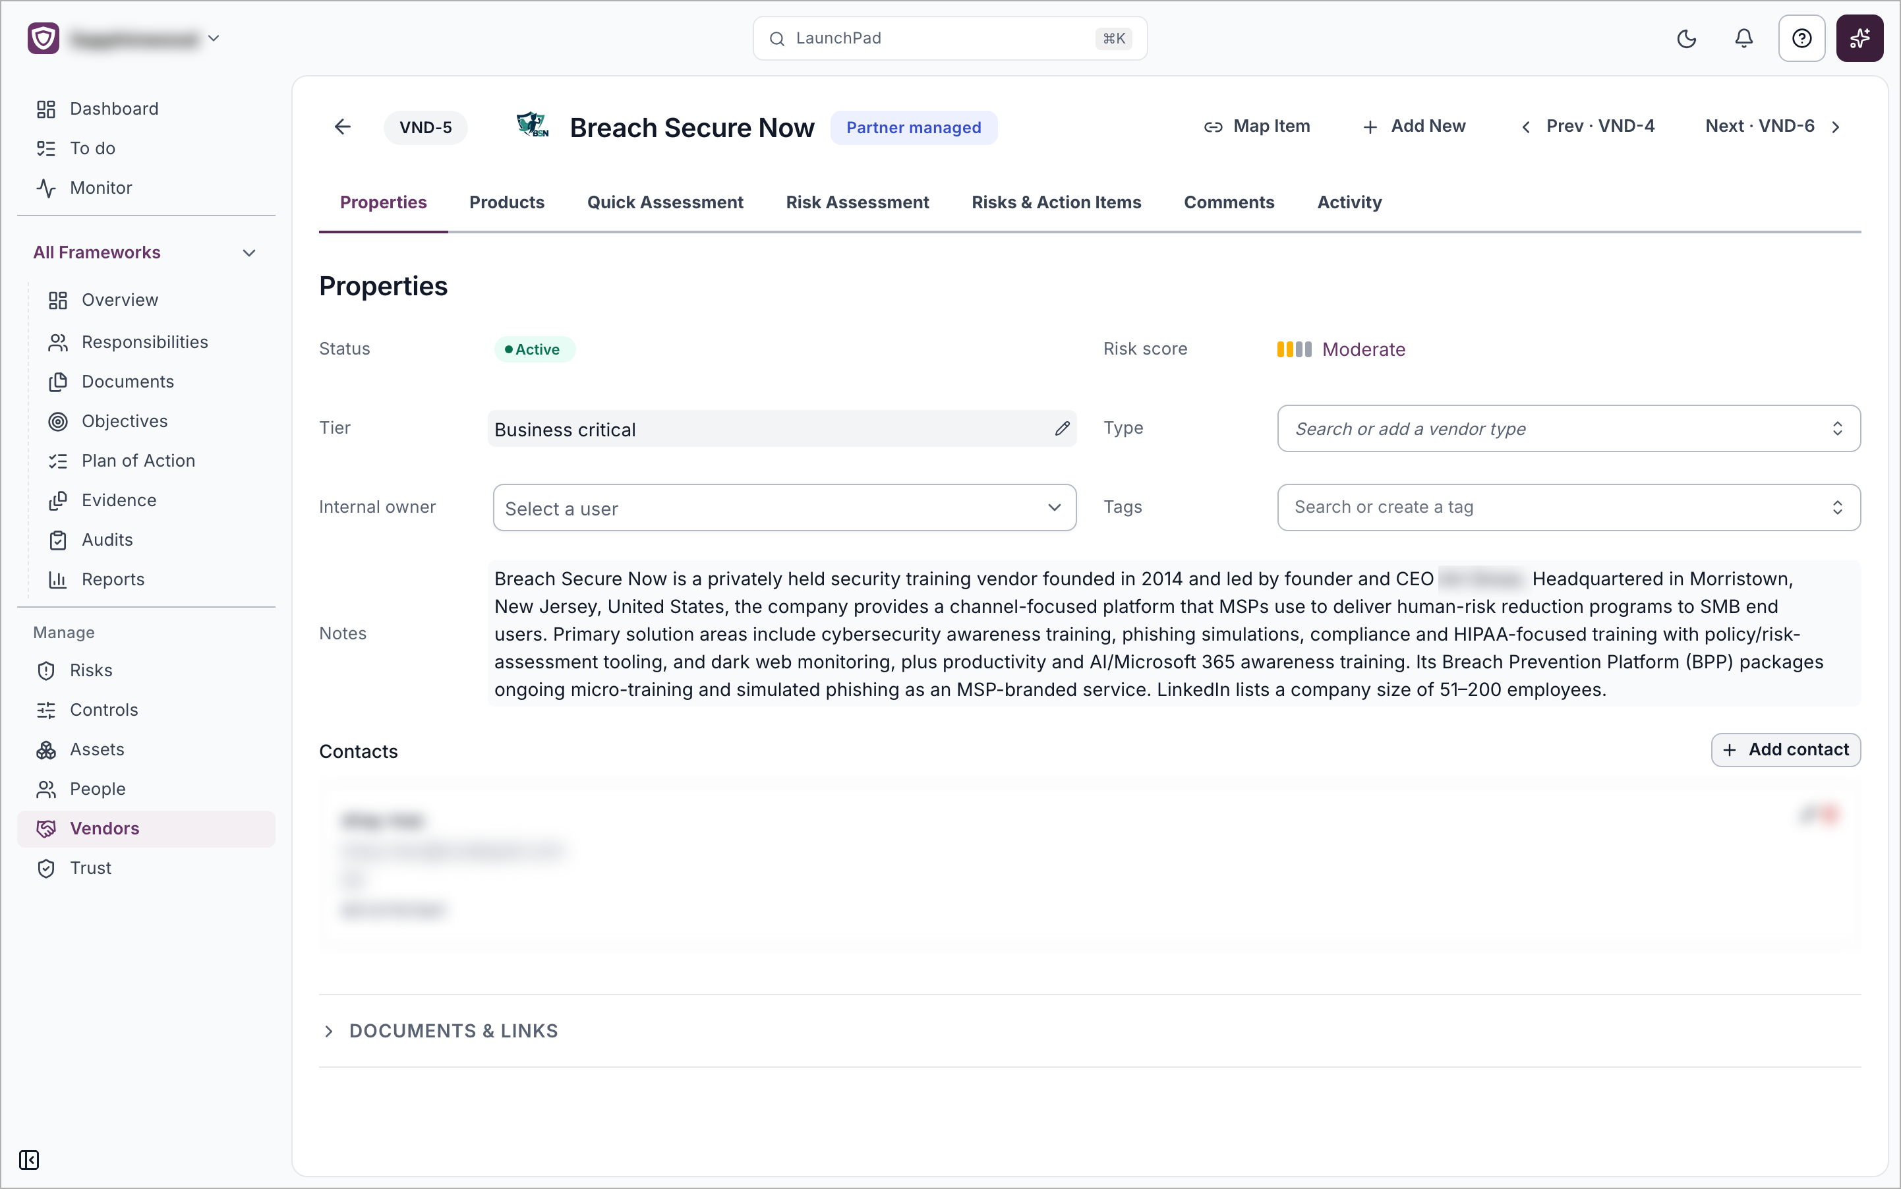Edit Tier with pencil icon
This screenshot has width=1901, height=1189.
[1062, 428]
